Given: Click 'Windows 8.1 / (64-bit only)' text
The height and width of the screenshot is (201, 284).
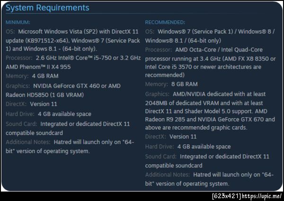Looking at the screenshot, I should (183, 41).
